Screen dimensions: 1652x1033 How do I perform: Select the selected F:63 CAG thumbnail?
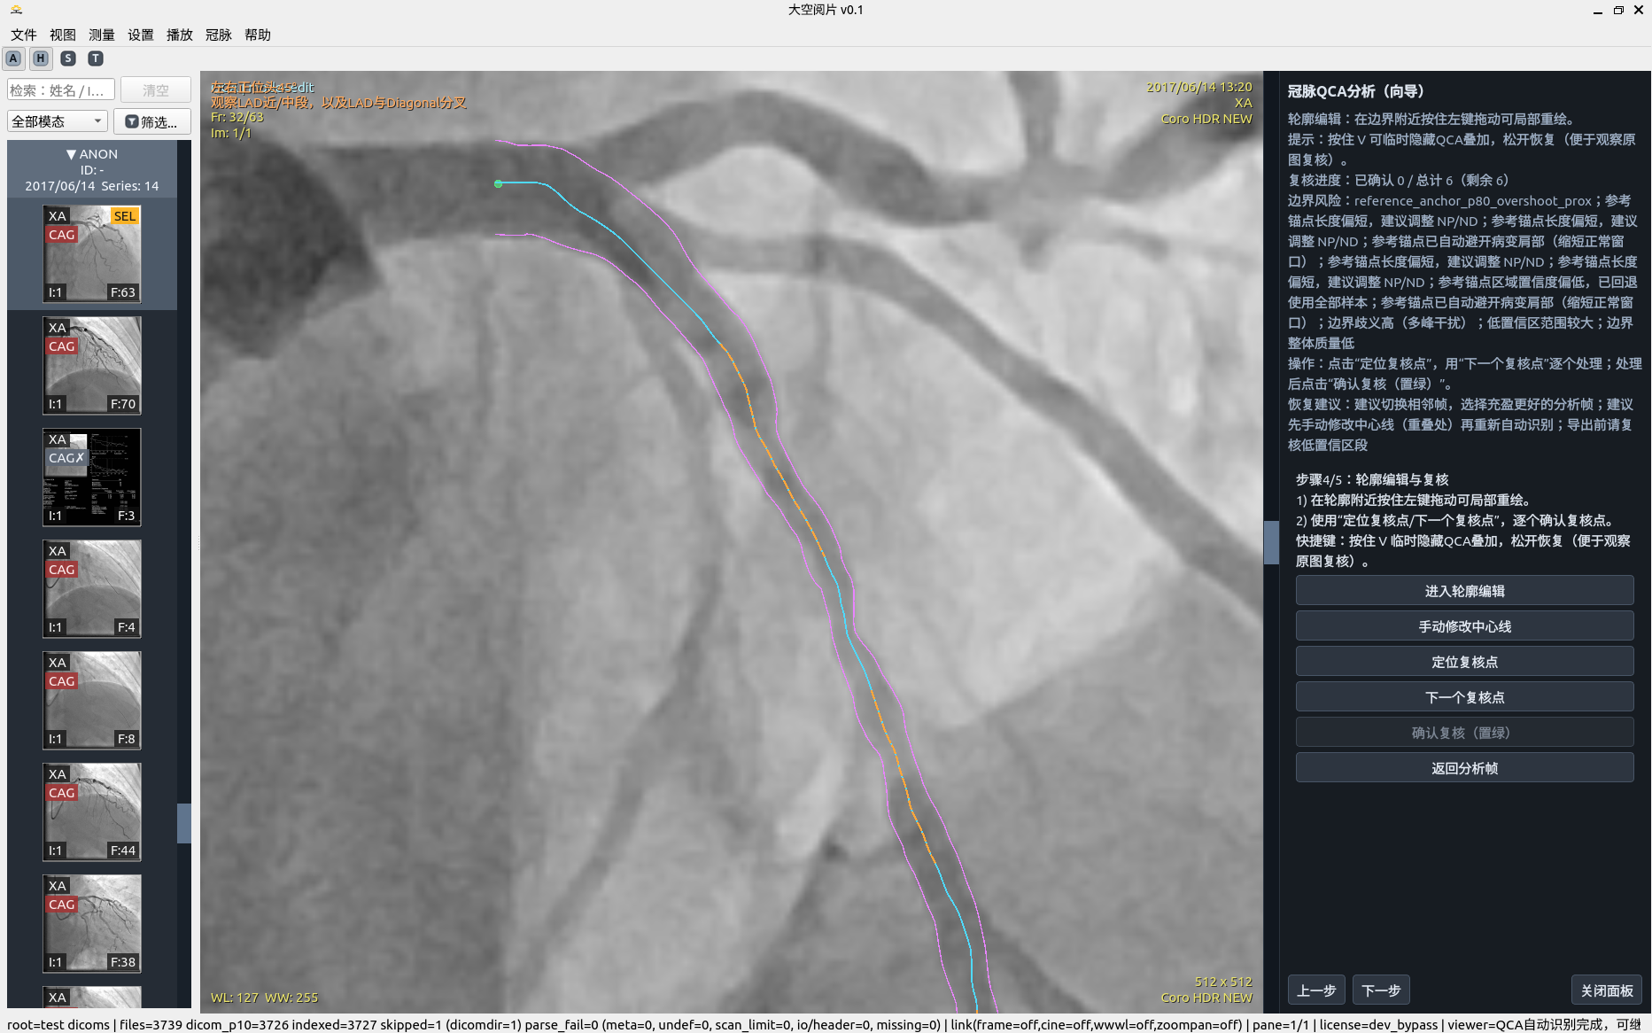92,254
